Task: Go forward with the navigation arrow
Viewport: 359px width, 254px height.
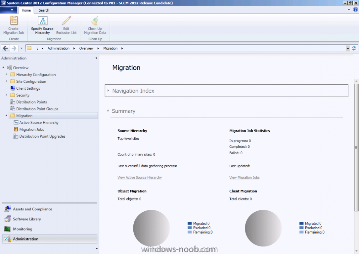Action: 14,48
